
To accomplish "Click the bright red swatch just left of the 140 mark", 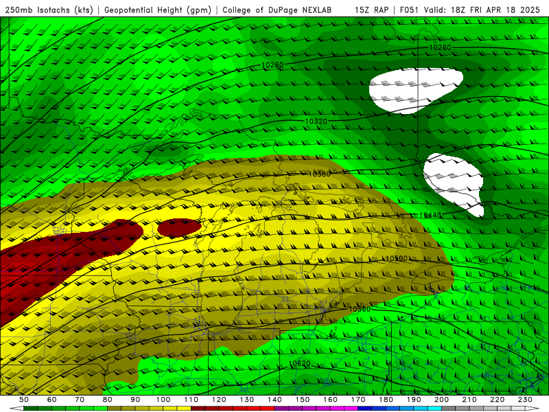I will [x=268, y=409].
